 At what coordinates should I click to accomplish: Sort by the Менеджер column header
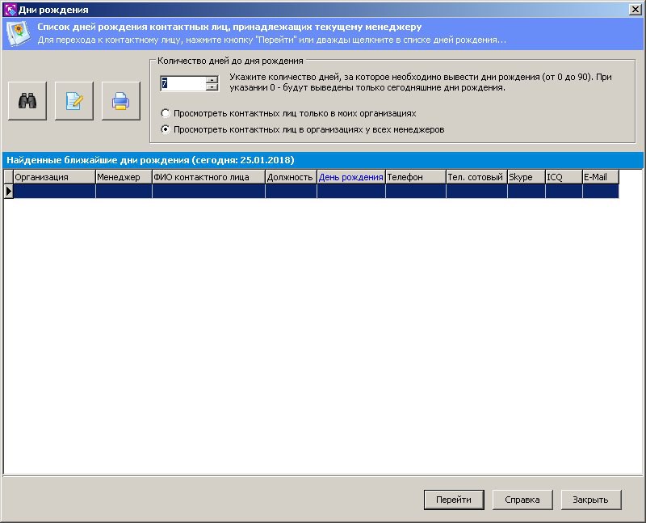(124, 177)
